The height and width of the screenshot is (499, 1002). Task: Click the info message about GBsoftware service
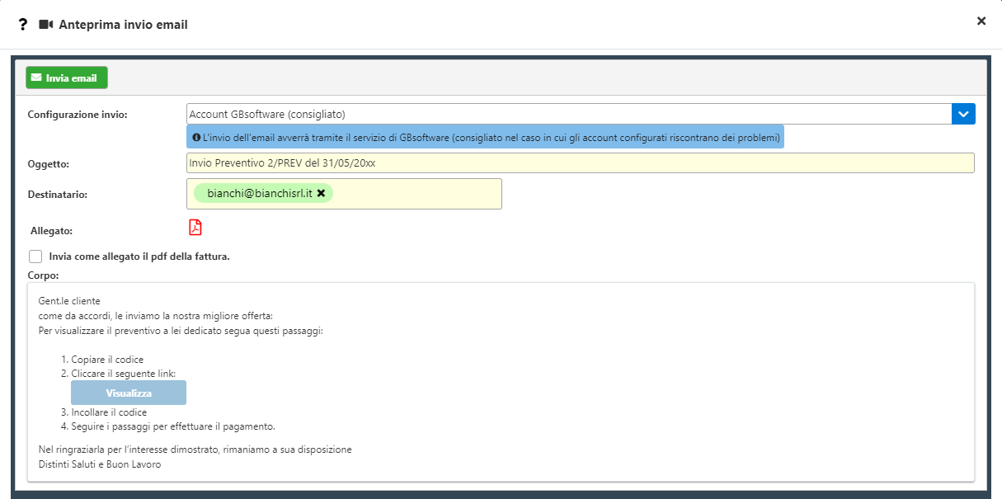pyautogui.click(x=485, y=137)
